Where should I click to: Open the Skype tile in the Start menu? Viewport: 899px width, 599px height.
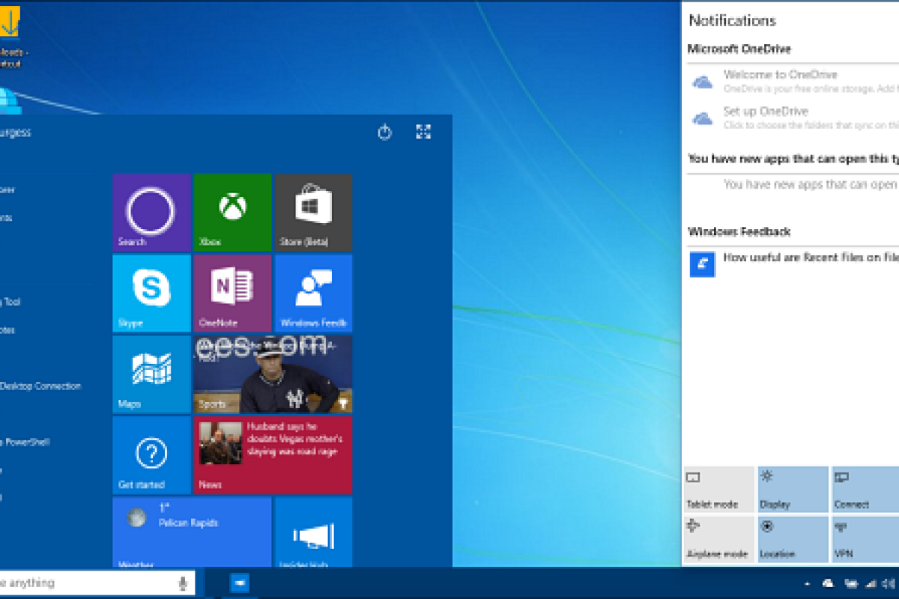(x=151, y=294)
